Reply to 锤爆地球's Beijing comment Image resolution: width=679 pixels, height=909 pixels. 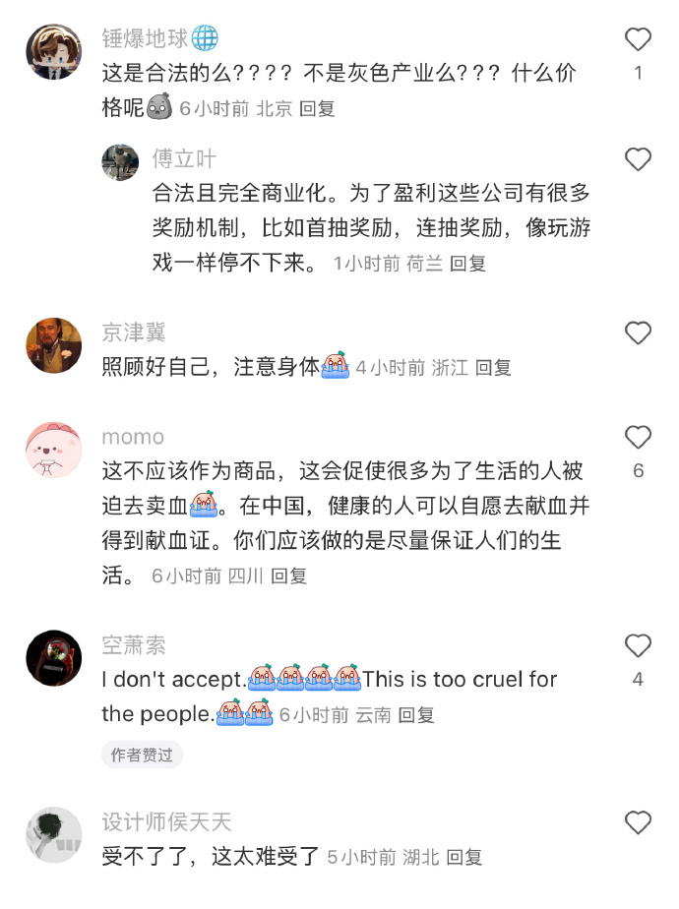[317, 108]
